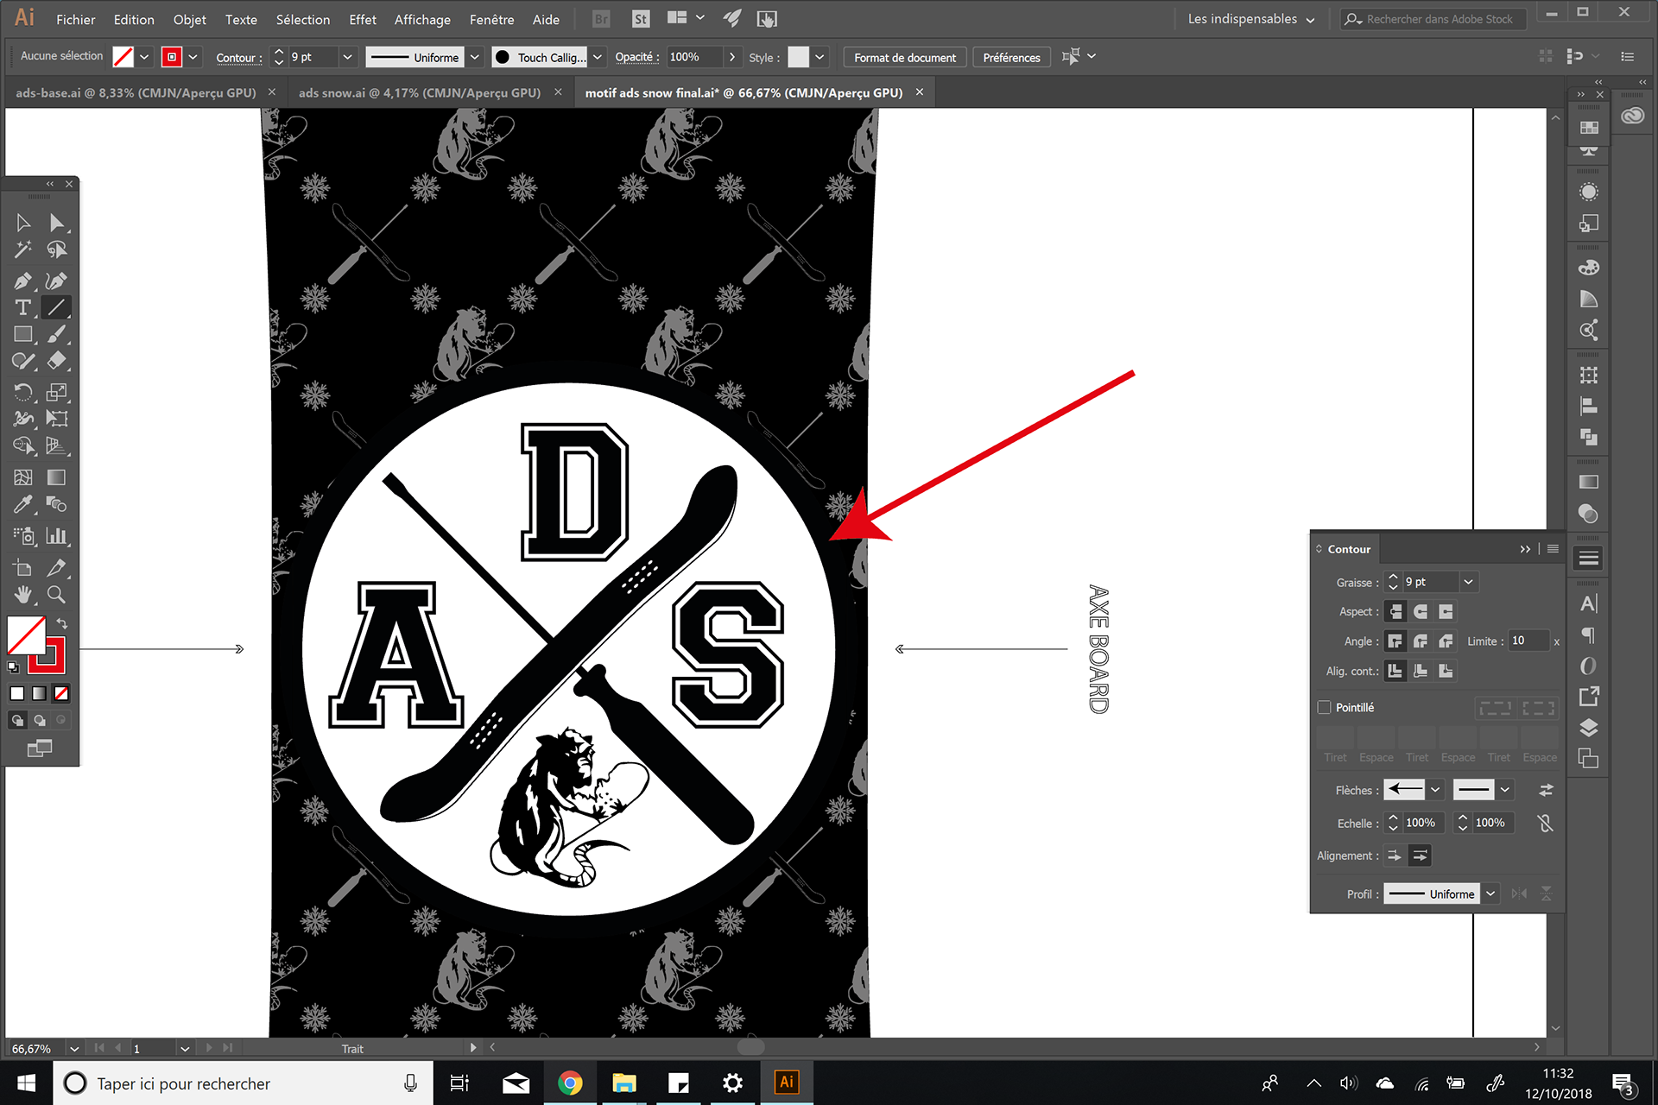Select the Free Transform tool
The image size is (1658, 1105).
pyautogui.click(x=57, y=419)
